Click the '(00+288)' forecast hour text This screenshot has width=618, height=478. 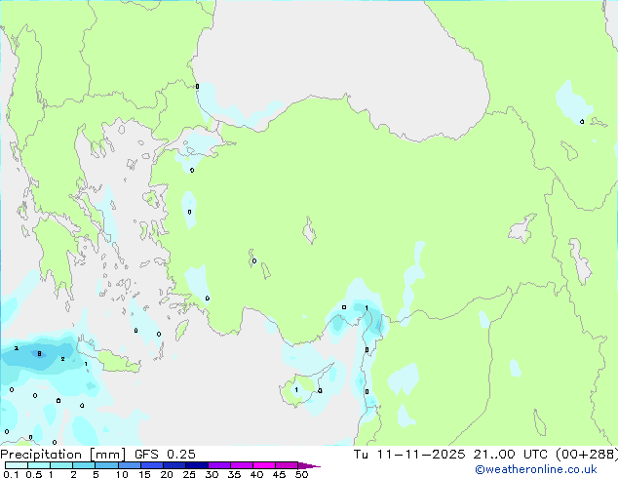[587, 455]
